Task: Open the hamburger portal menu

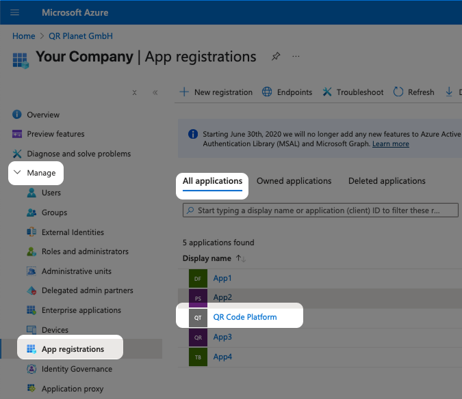Action: (x=15, y=12)
